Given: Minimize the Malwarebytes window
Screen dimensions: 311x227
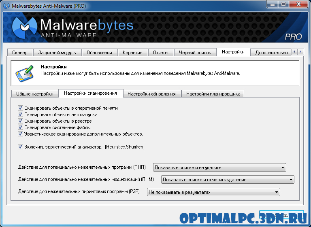Looking at the screenshot, I should 272,4.
